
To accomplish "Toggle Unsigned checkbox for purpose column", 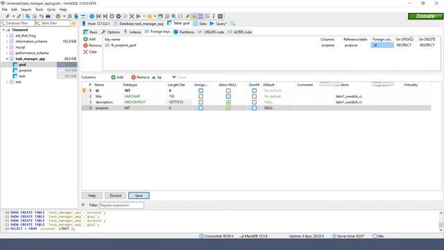I will pos(200,108).
